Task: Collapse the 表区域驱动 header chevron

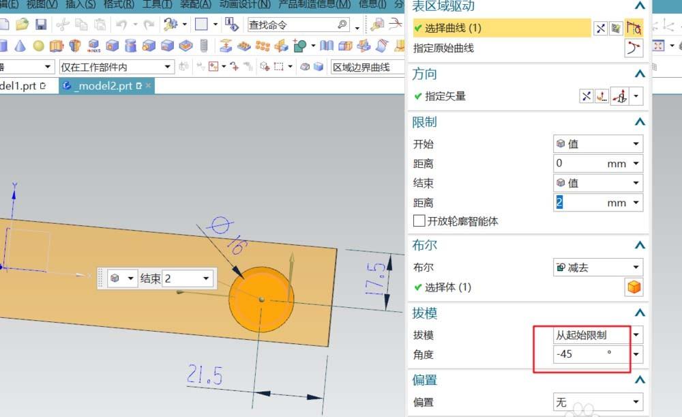Action: 639,5
